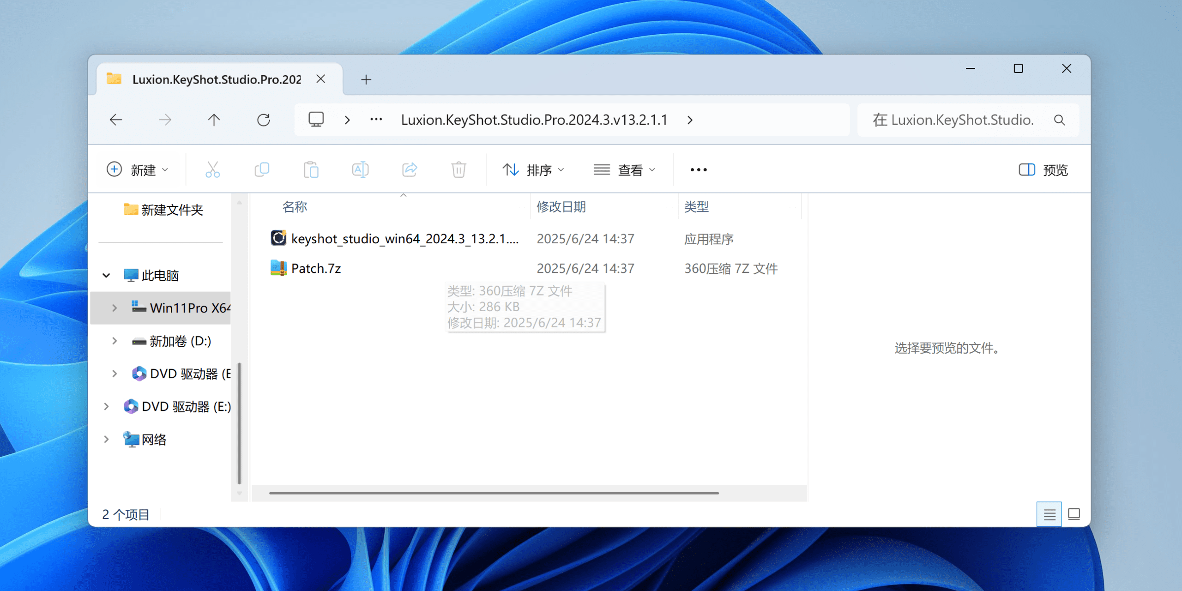
Task: Click the Delete trash icon
Action: click(x=458, y=170)
